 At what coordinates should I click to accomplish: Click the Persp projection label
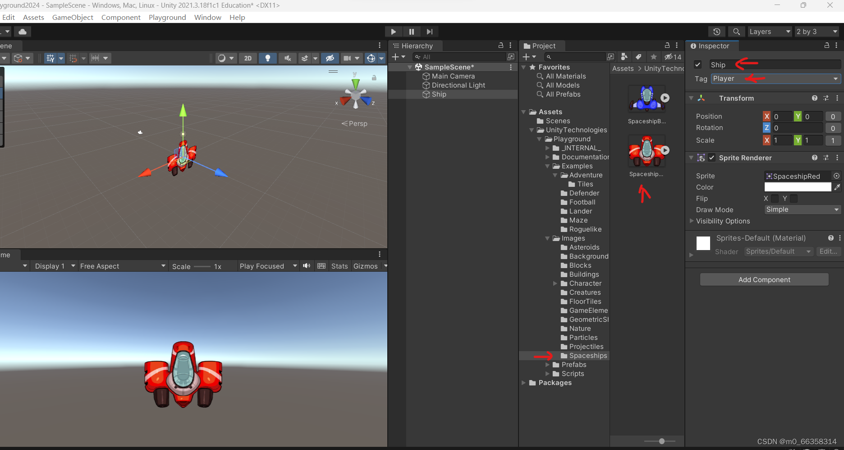358,124
